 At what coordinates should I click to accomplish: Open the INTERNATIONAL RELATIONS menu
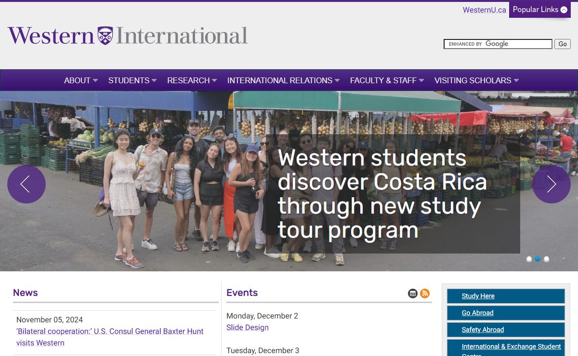(284, 80)
